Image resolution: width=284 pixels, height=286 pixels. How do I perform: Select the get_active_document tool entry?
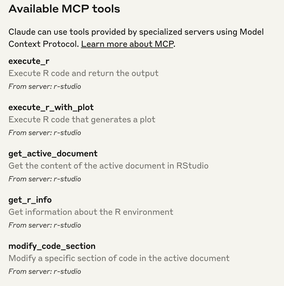(x=53, y=154)
